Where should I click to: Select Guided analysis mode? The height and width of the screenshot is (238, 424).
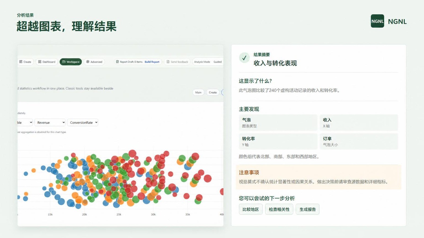point(218,62)
